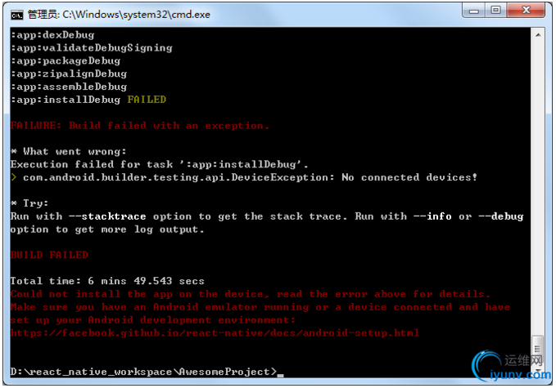
Task: Click the empty scrollbar track above thumb
Action: click(x=538, y=187)
